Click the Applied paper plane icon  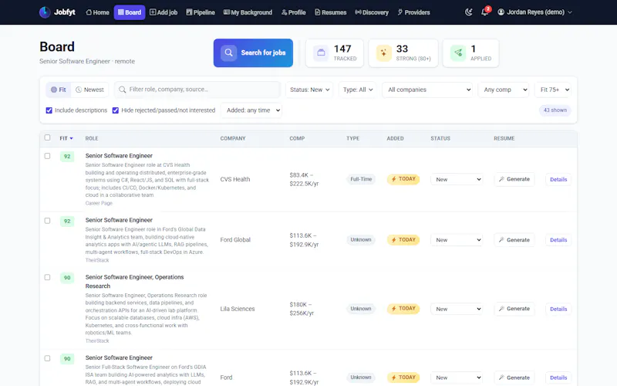click(458, 52)
